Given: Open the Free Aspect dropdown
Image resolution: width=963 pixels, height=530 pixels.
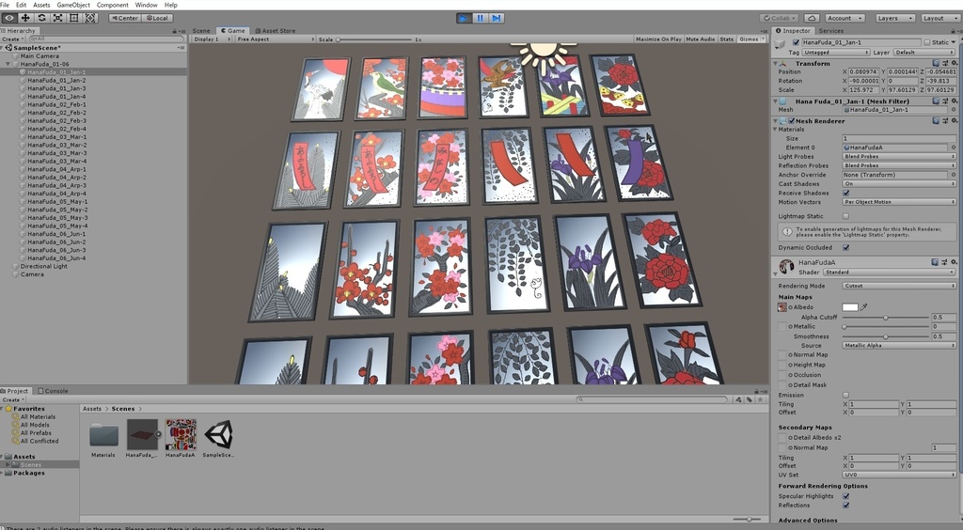Looking at the screenshot, I should tap(276, 39).
